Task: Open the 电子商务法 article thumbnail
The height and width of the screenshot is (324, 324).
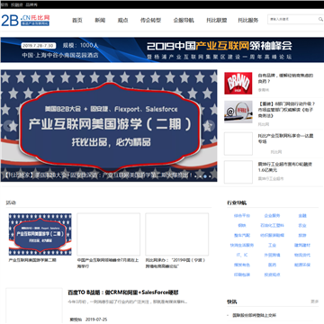Action: point(238,112)
